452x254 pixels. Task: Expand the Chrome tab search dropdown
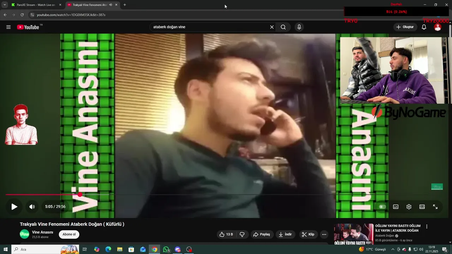coord(4,5)
